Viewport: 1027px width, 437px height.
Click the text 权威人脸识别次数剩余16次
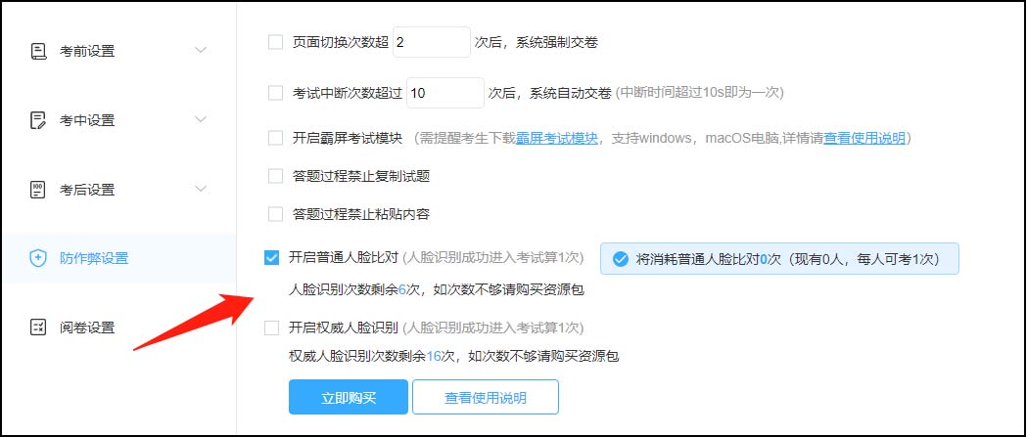tap(372, 357)
